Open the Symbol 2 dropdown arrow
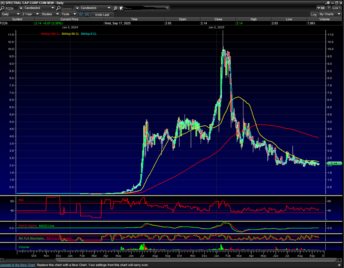This screenshot has height=268, width=344. pos(77,8)
